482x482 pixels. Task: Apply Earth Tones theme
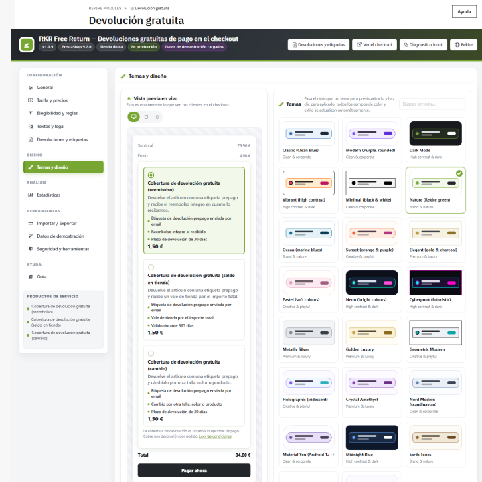click(x=436, y=445)
